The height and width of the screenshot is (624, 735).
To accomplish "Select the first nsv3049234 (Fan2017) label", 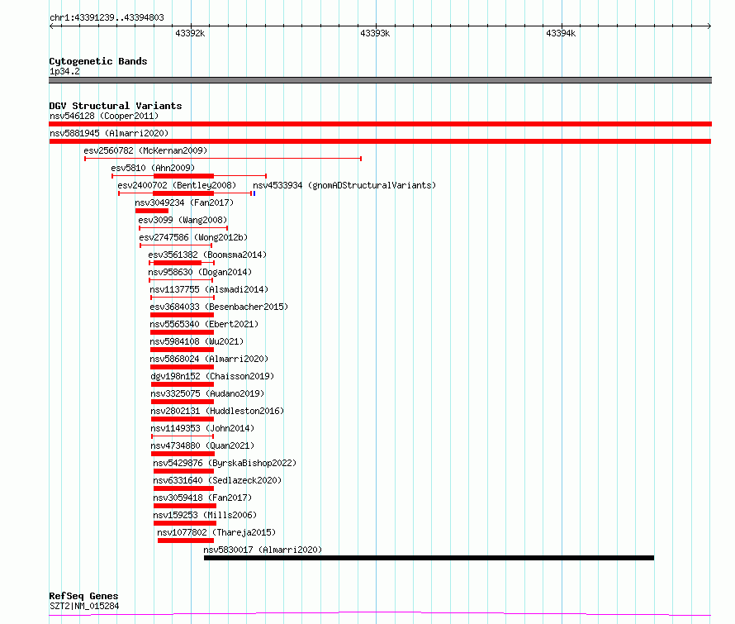I will point(184,202).
